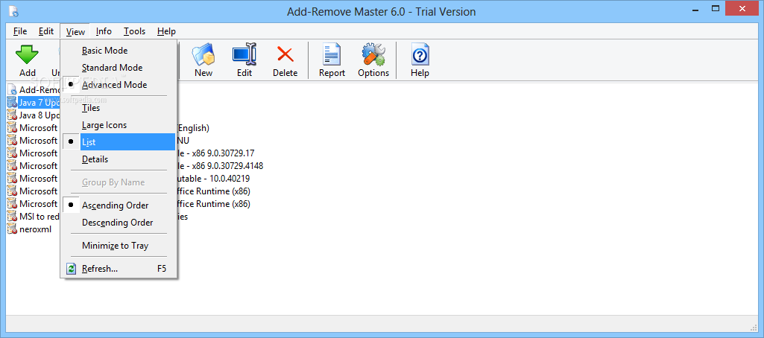Click the Refresh... F5 menu entry
This screenshot has width=764, height=338.
click(119, 269)
